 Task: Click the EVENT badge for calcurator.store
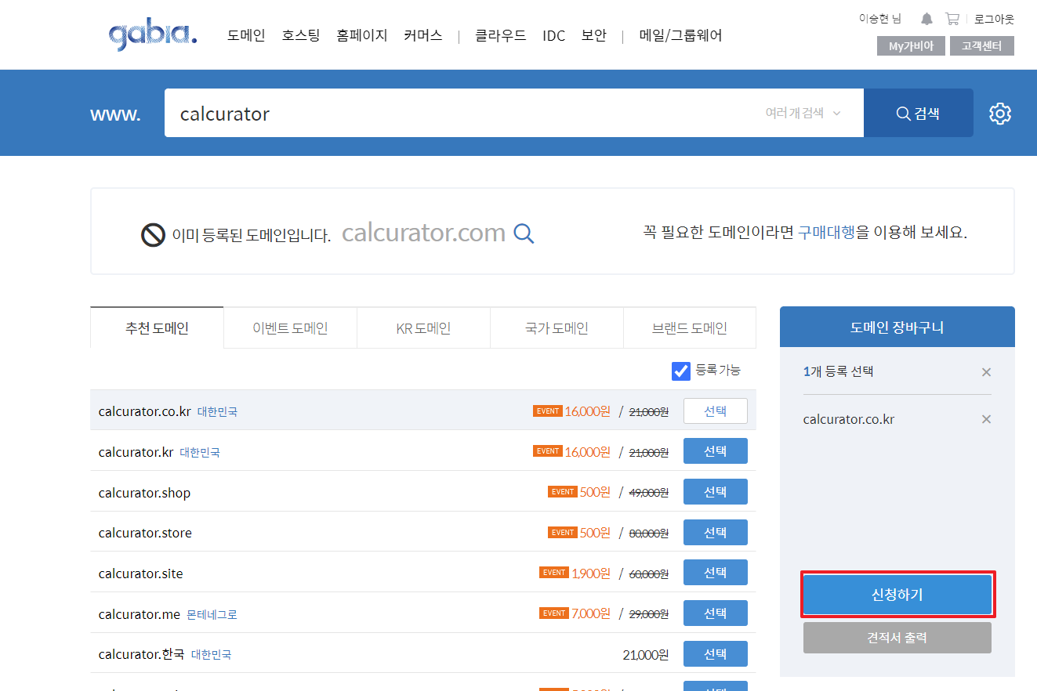click(562, 533)
